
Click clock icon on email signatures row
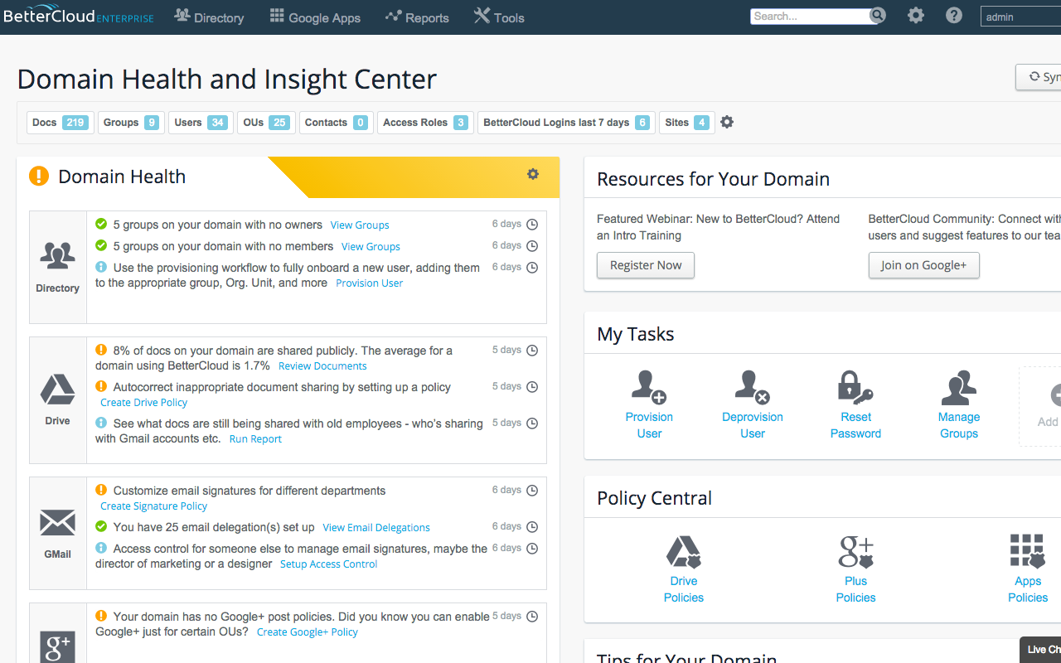tap(532, 491)
